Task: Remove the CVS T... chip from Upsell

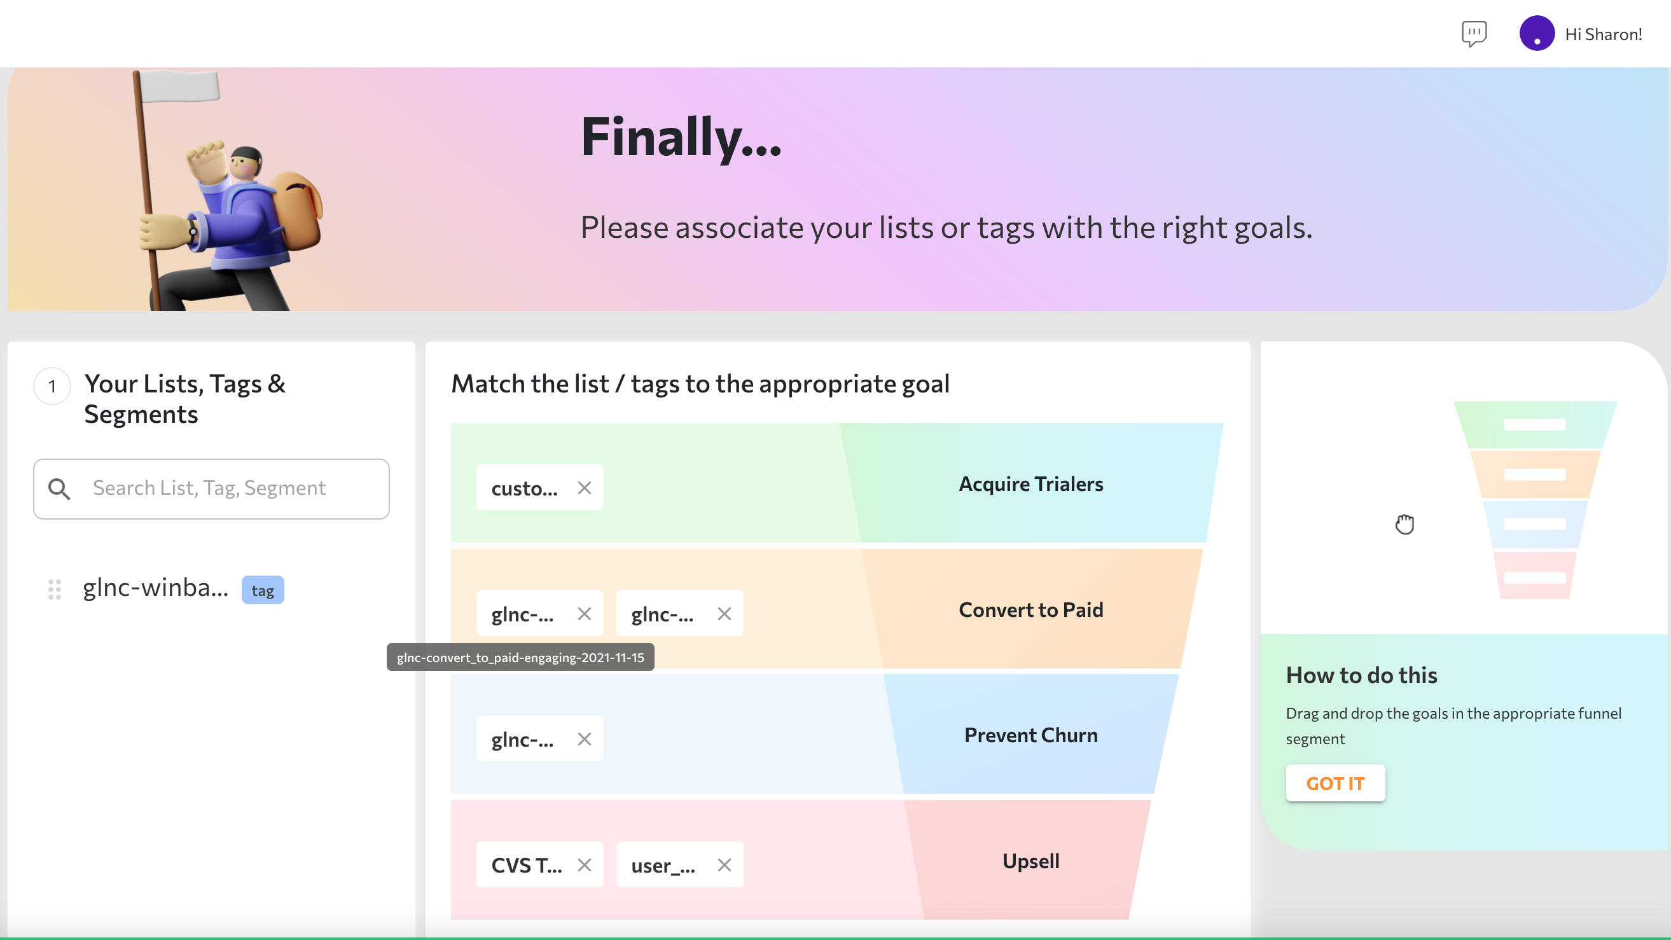Action: (585, 865)
